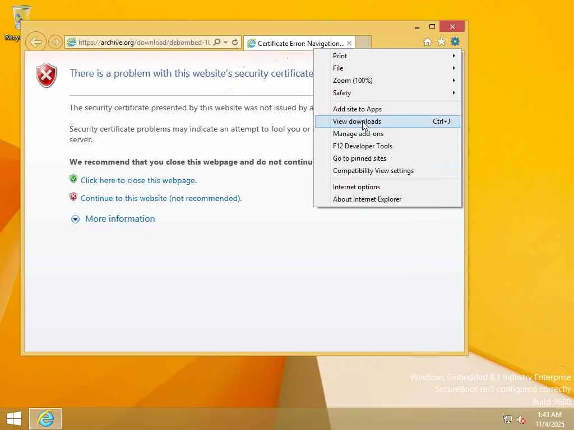
Task: Select View downloads menu entry
Action: pyautogui.click(x=388, y=121)
